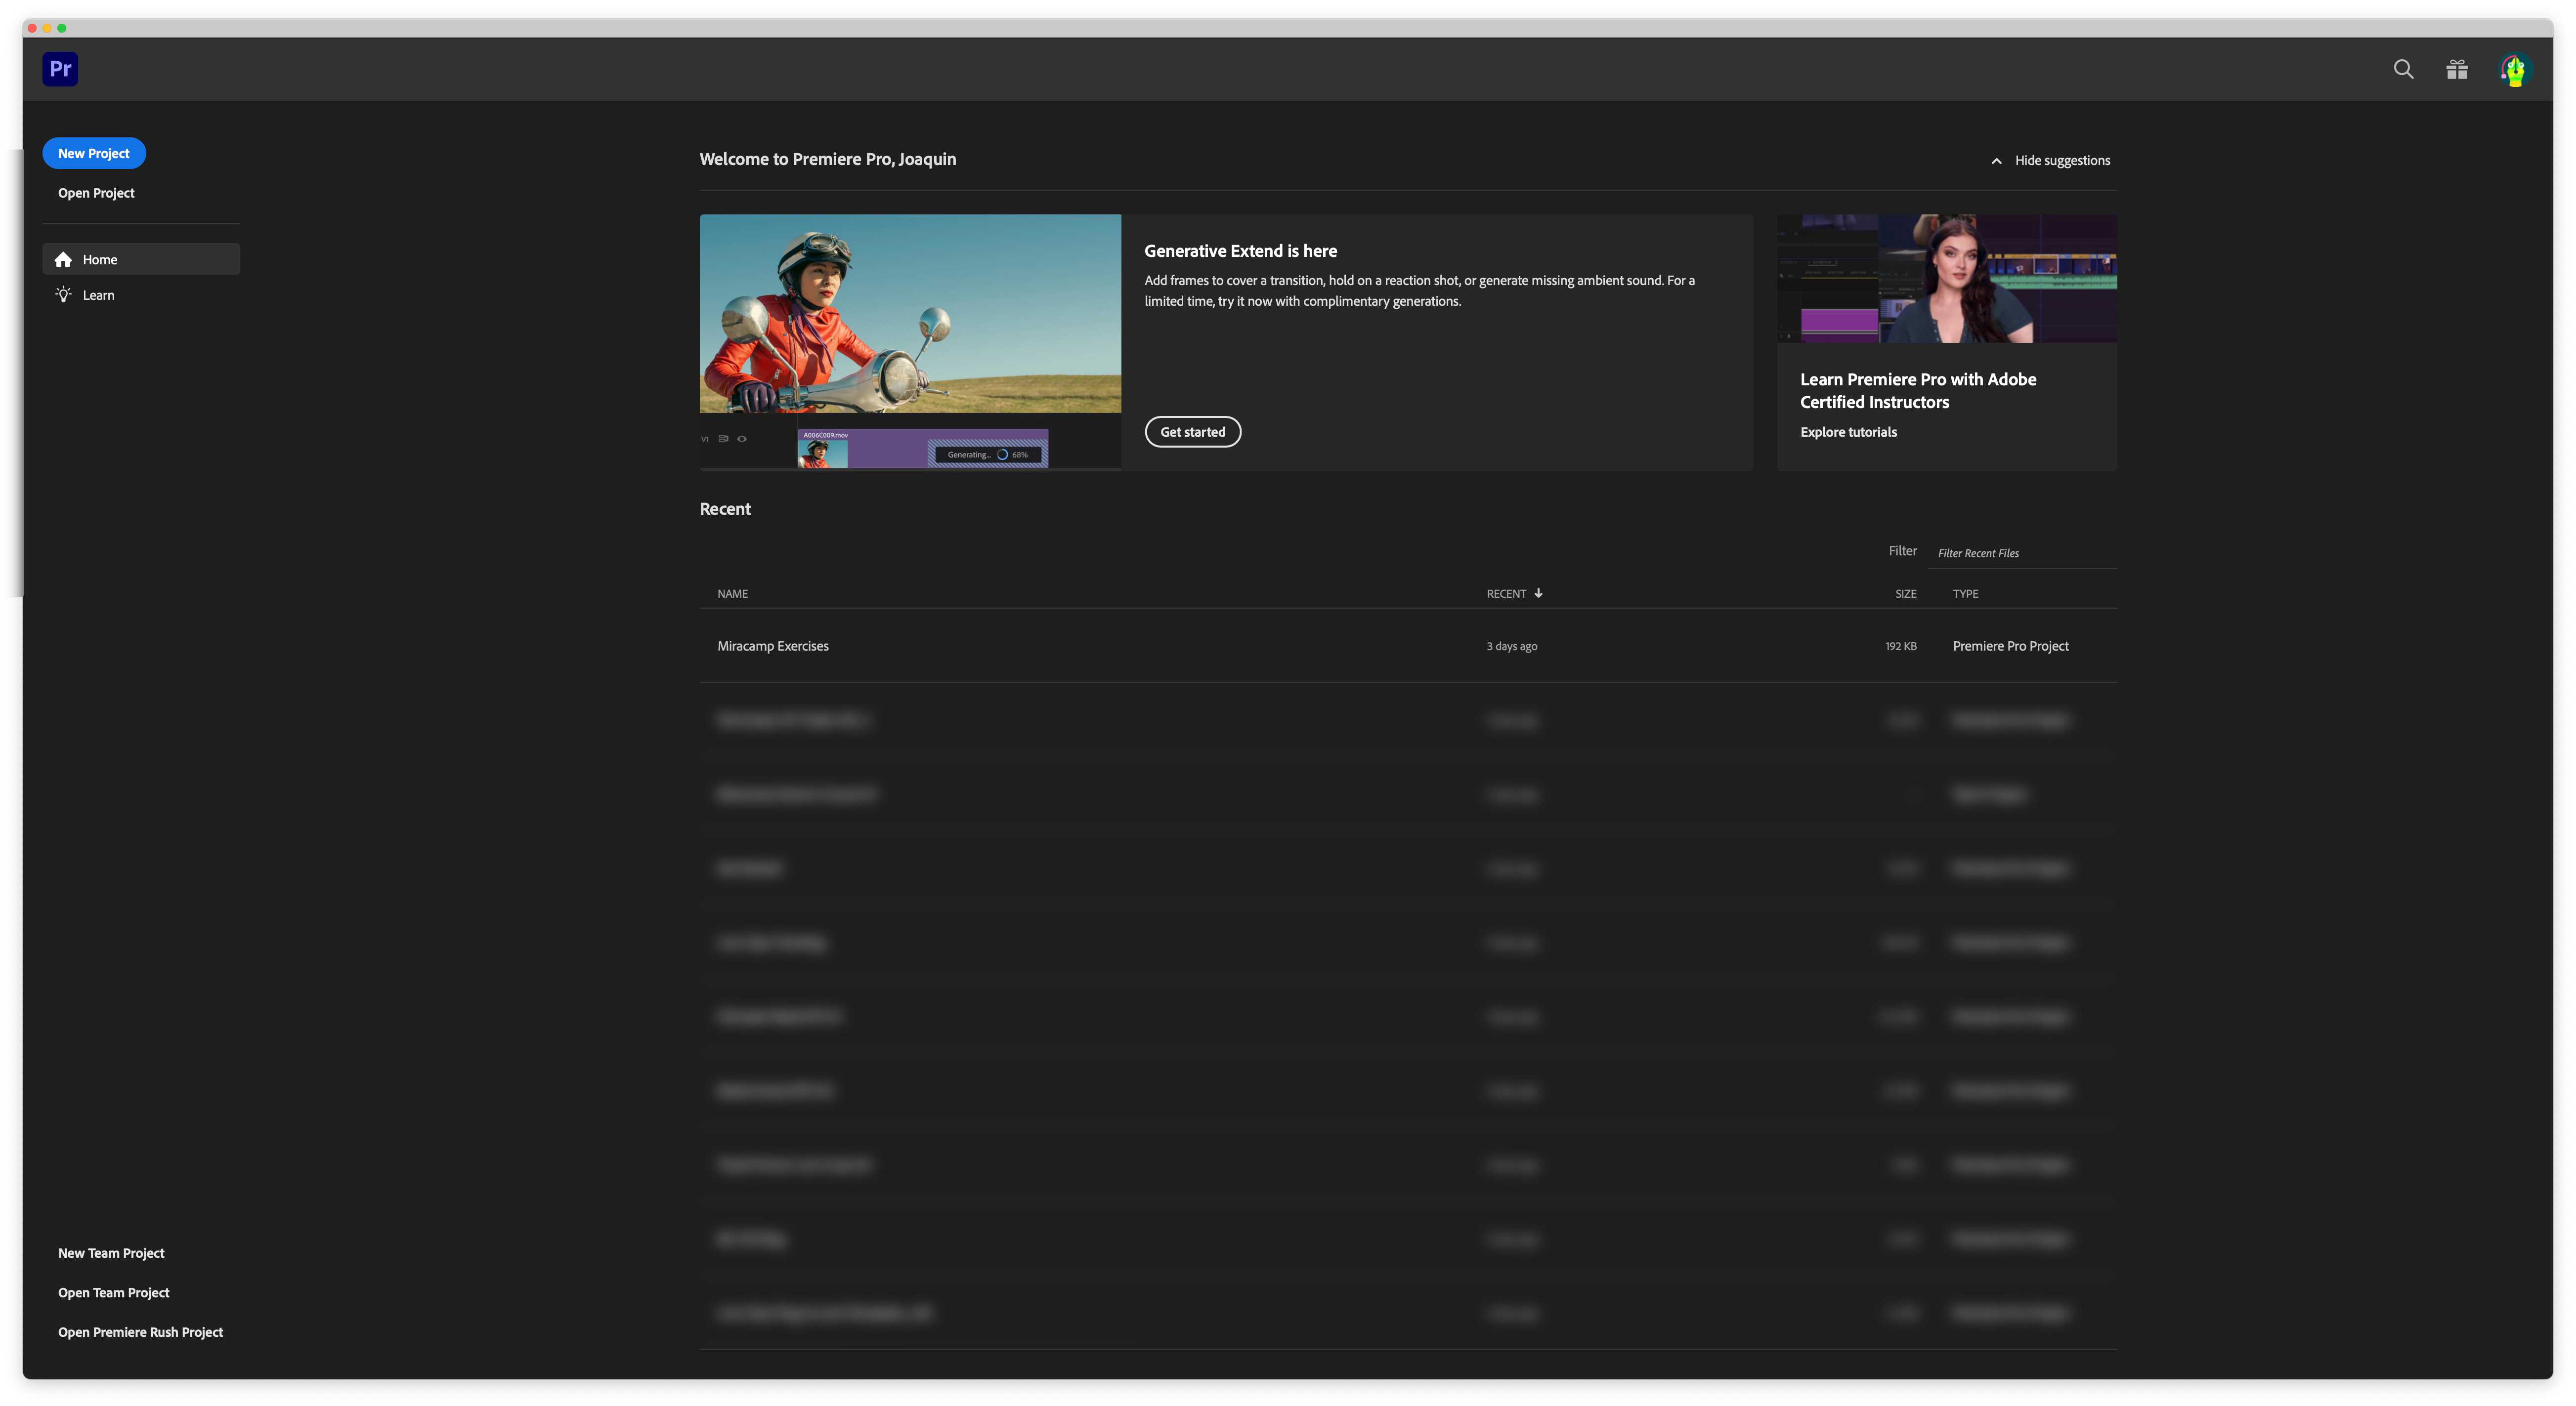Screen dimensions: 2576x1406
Task: Sort by the RECENT column header
Action: tap(1506, 594)
